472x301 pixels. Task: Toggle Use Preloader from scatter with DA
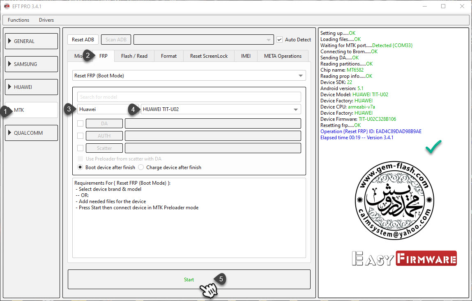coord(81,159)
